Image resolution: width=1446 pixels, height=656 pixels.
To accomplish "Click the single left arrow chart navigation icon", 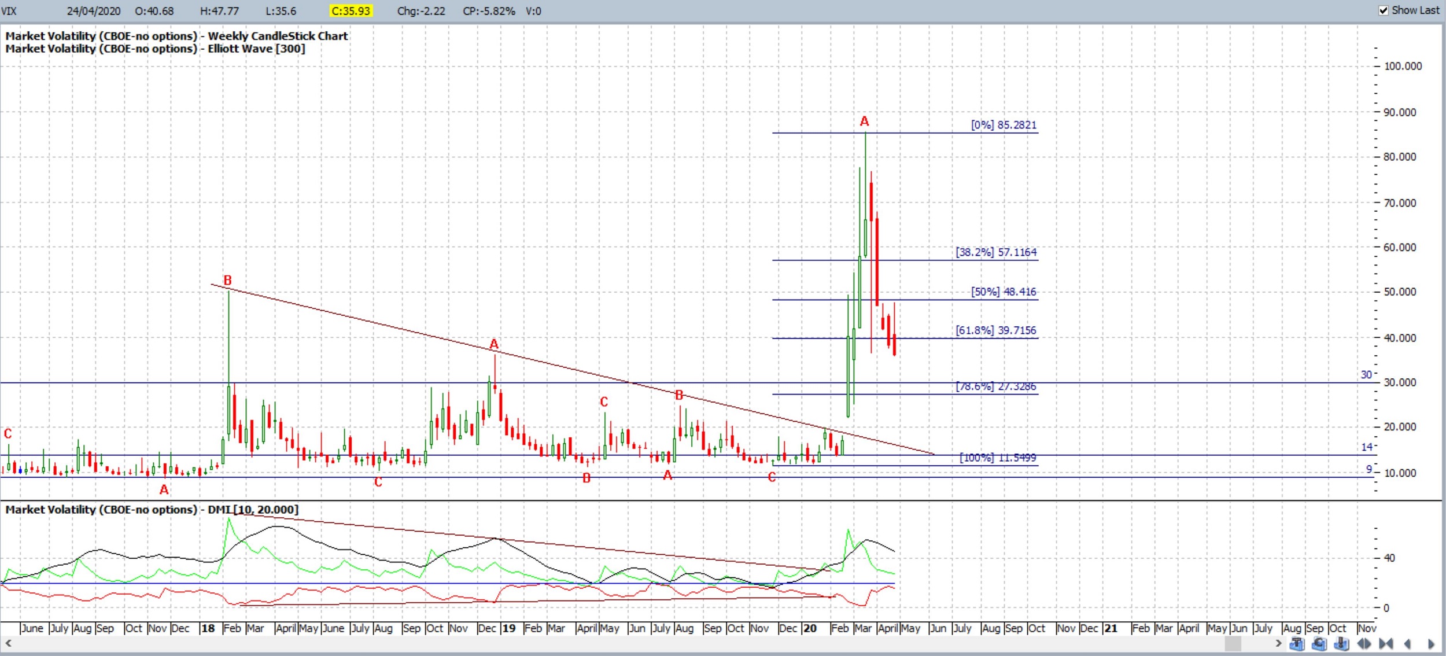I will pos(1408,643).
